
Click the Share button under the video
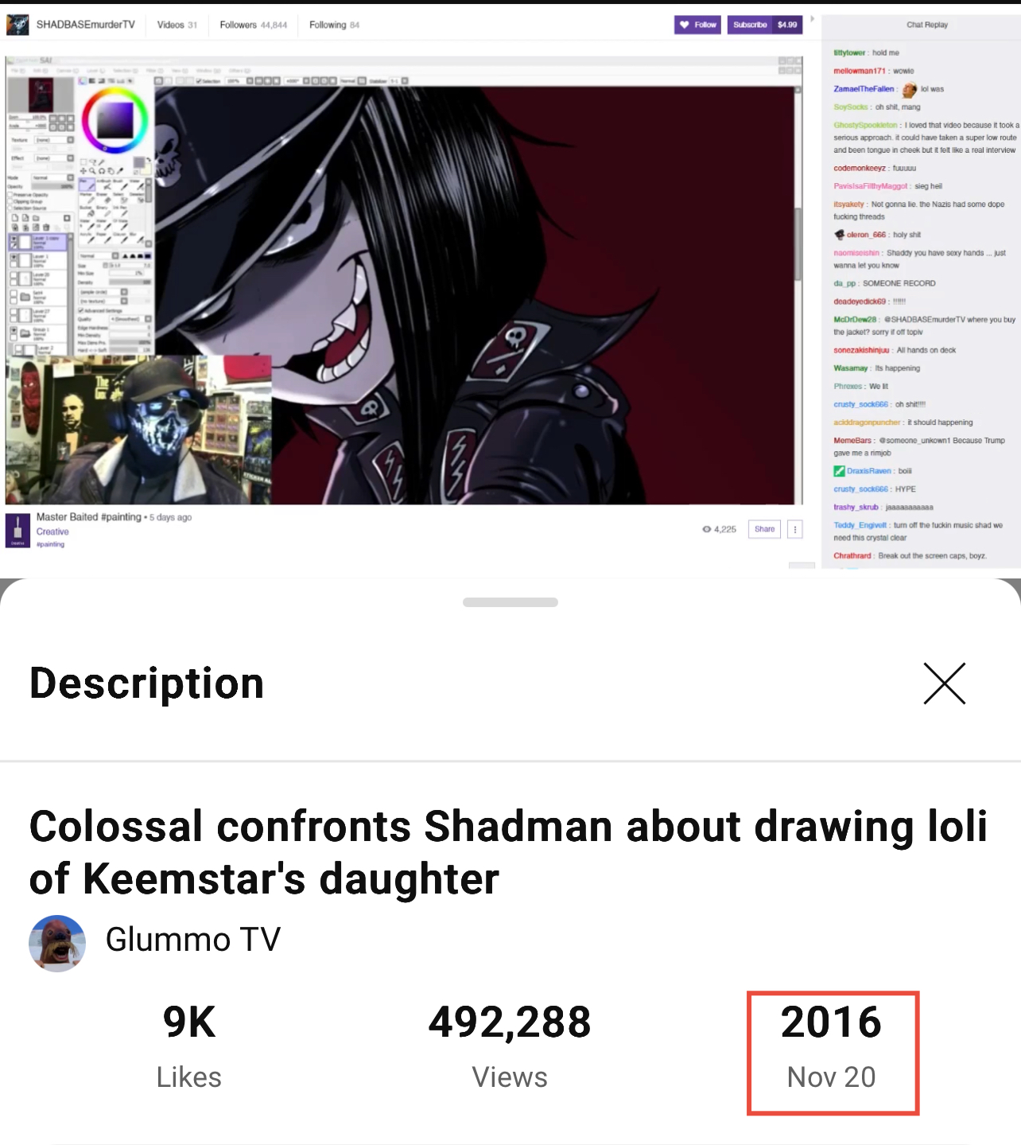764,529
